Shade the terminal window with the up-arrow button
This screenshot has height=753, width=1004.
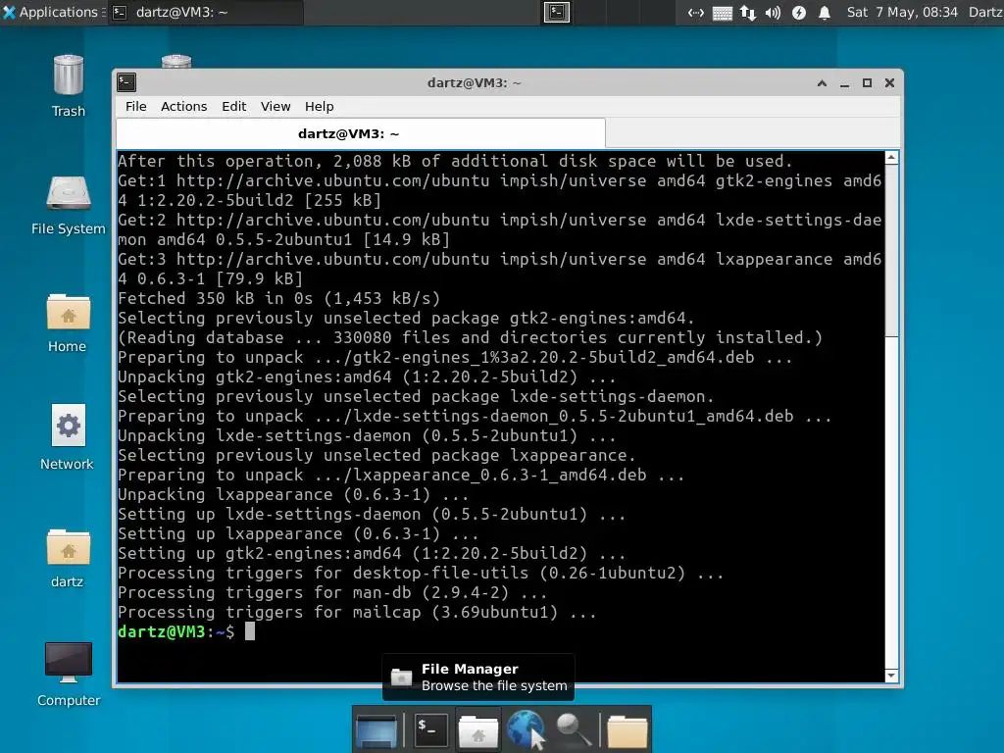pyautogui.click(x=823, y=83)
